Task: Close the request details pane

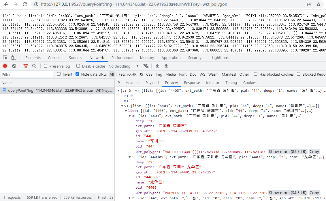Action: [x=119, y=82]
